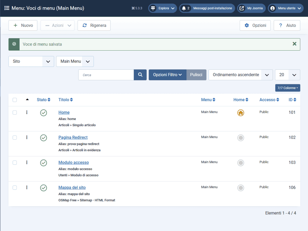Click the Rigenera refresh icon
Screen dimensions: 308x231
coord(85,25)
